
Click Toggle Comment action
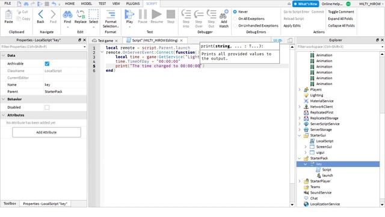pyautogui.click(x=341, y=12)
